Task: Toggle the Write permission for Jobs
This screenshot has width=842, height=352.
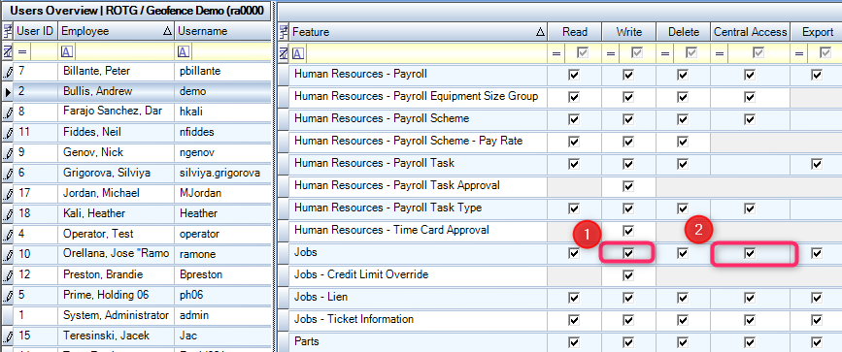Action: point(628,253)
